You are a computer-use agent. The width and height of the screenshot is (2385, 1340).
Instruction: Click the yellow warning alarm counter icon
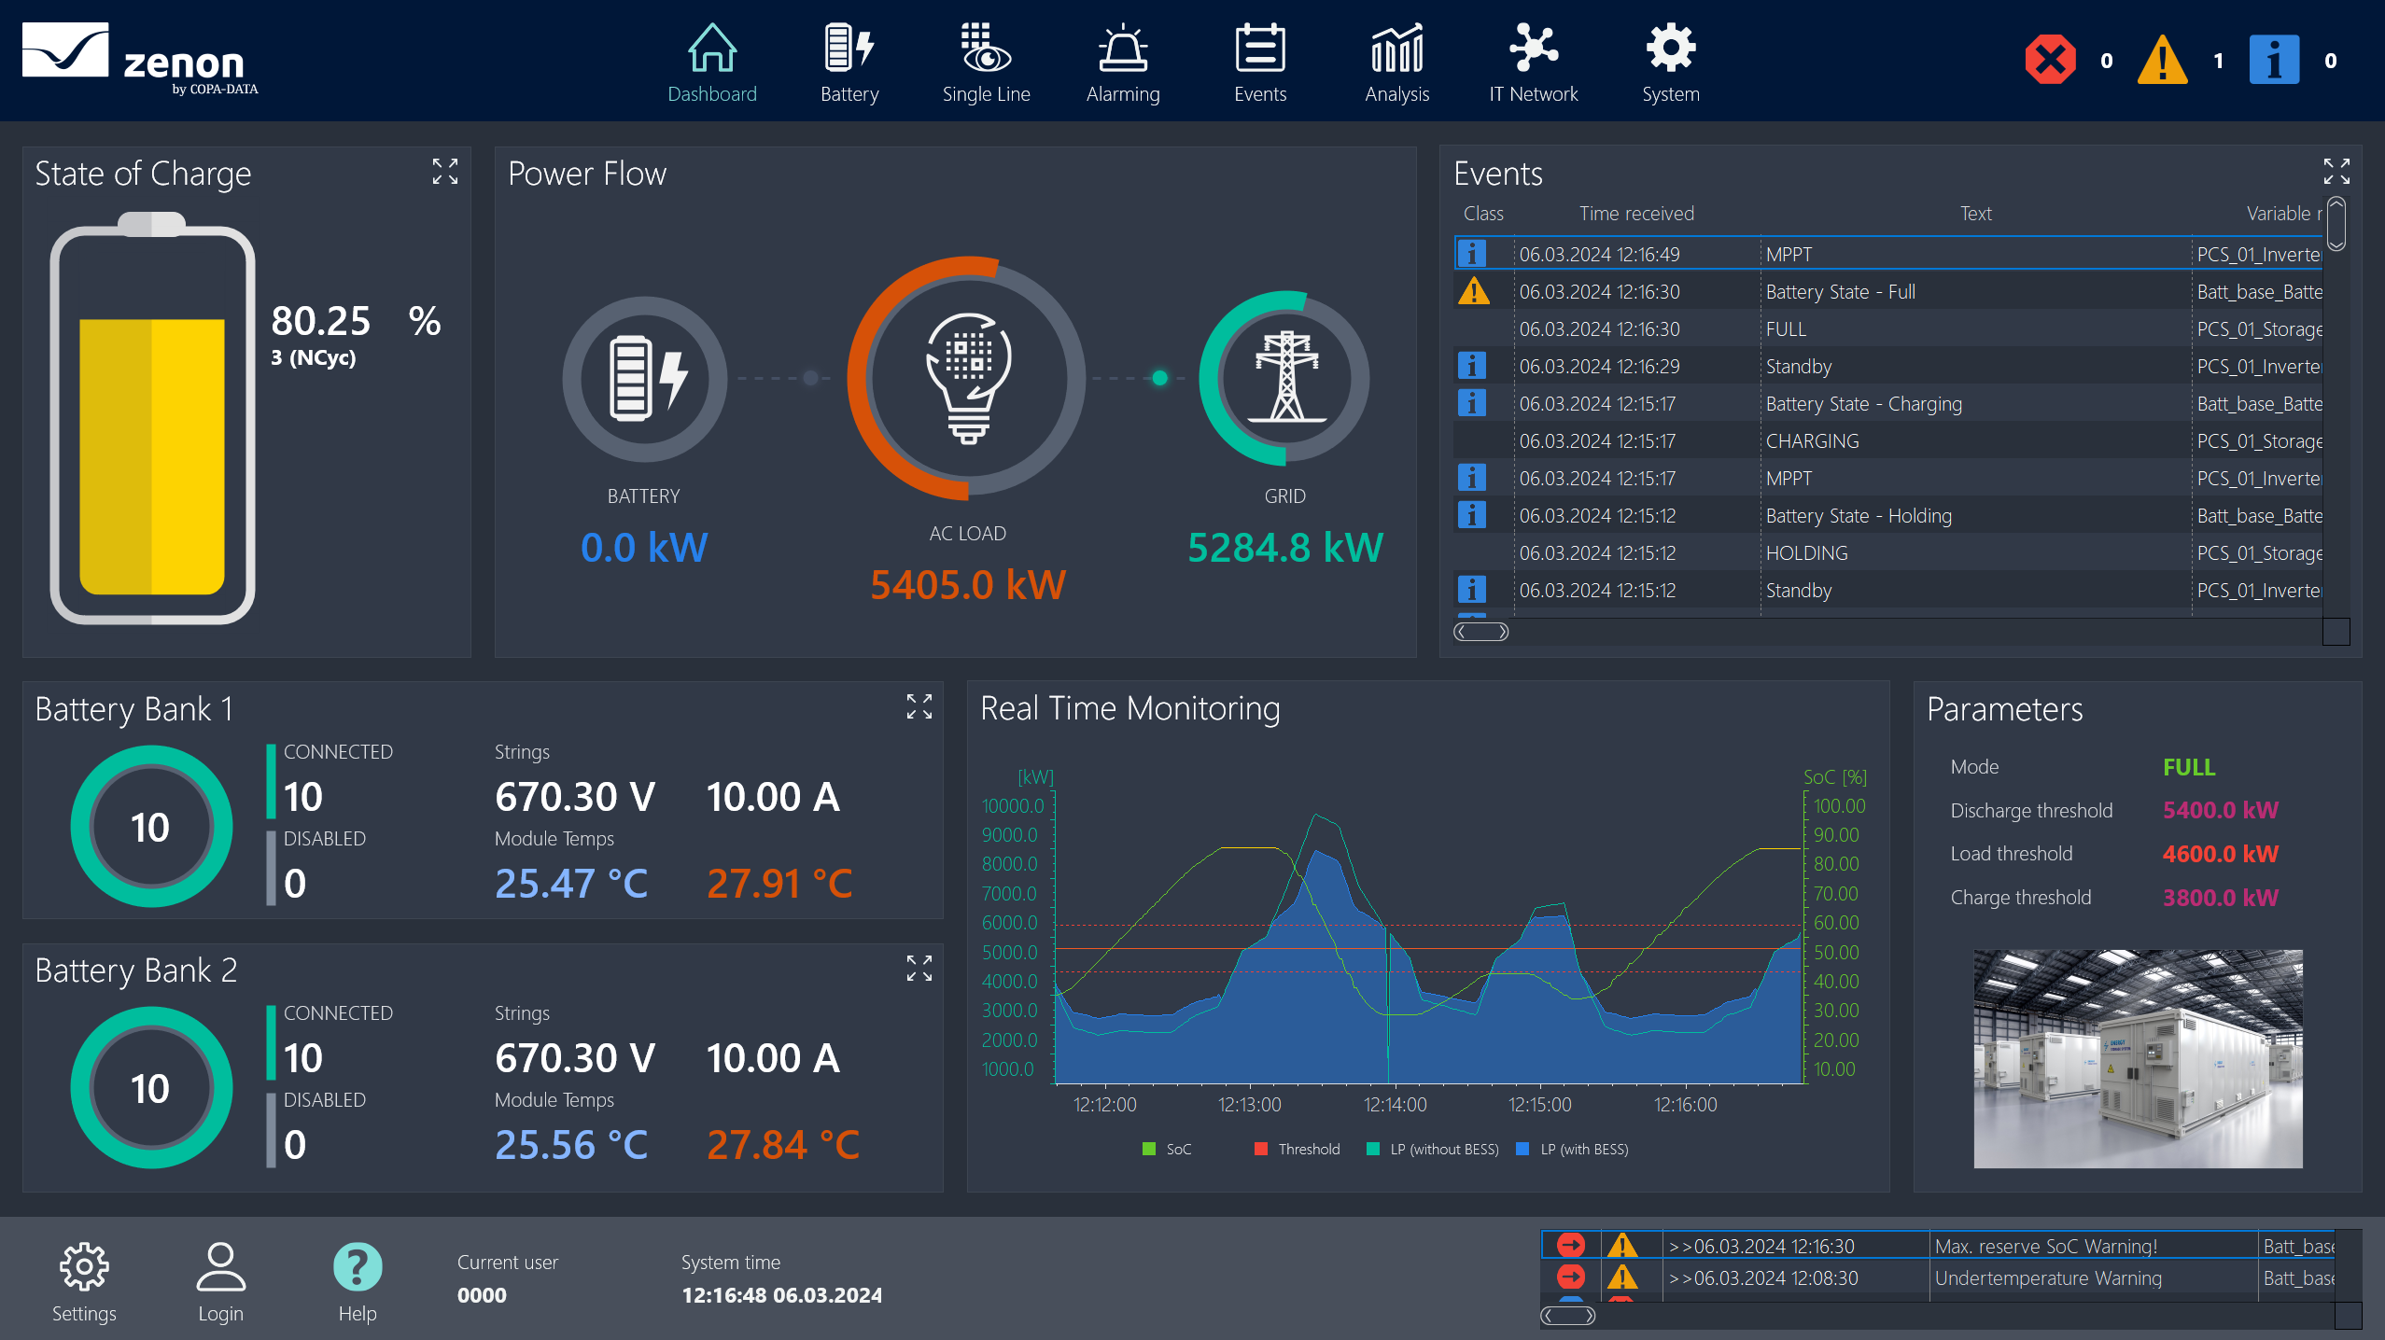[x=2162, y=61]
